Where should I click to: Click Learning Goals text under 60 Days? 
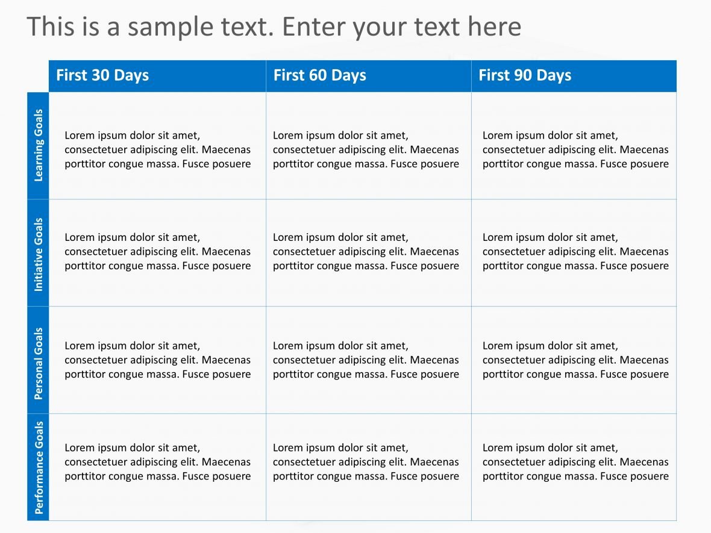coord(366,149)
